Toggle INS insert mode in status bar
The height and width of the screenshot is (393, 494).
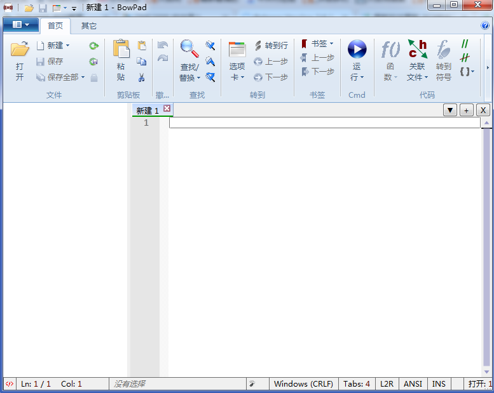click(x=439, y=384)
